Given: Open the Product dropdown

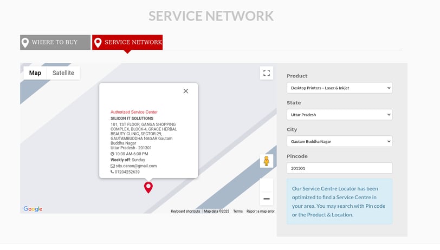Looking at the screenshot, I should [339, 88].
